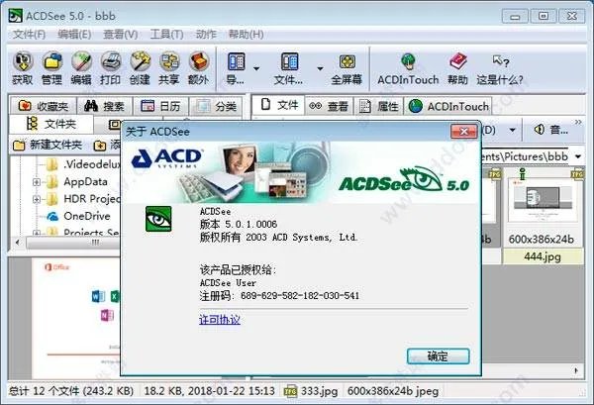Show more toolbar items via >> chevron

click(578, 122)
